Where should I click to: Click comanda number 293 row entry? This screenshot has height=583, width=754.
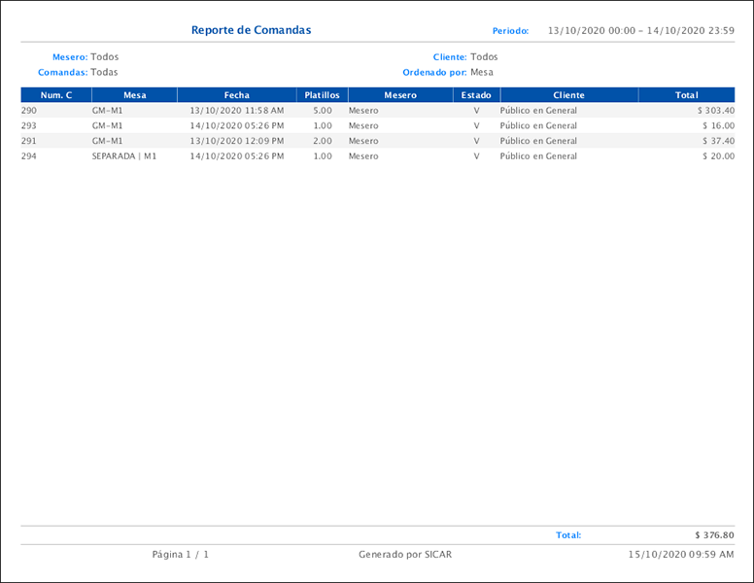(x=29, y=125)
